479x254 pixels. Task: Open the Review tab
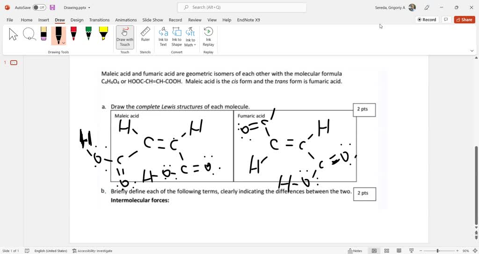195,20
